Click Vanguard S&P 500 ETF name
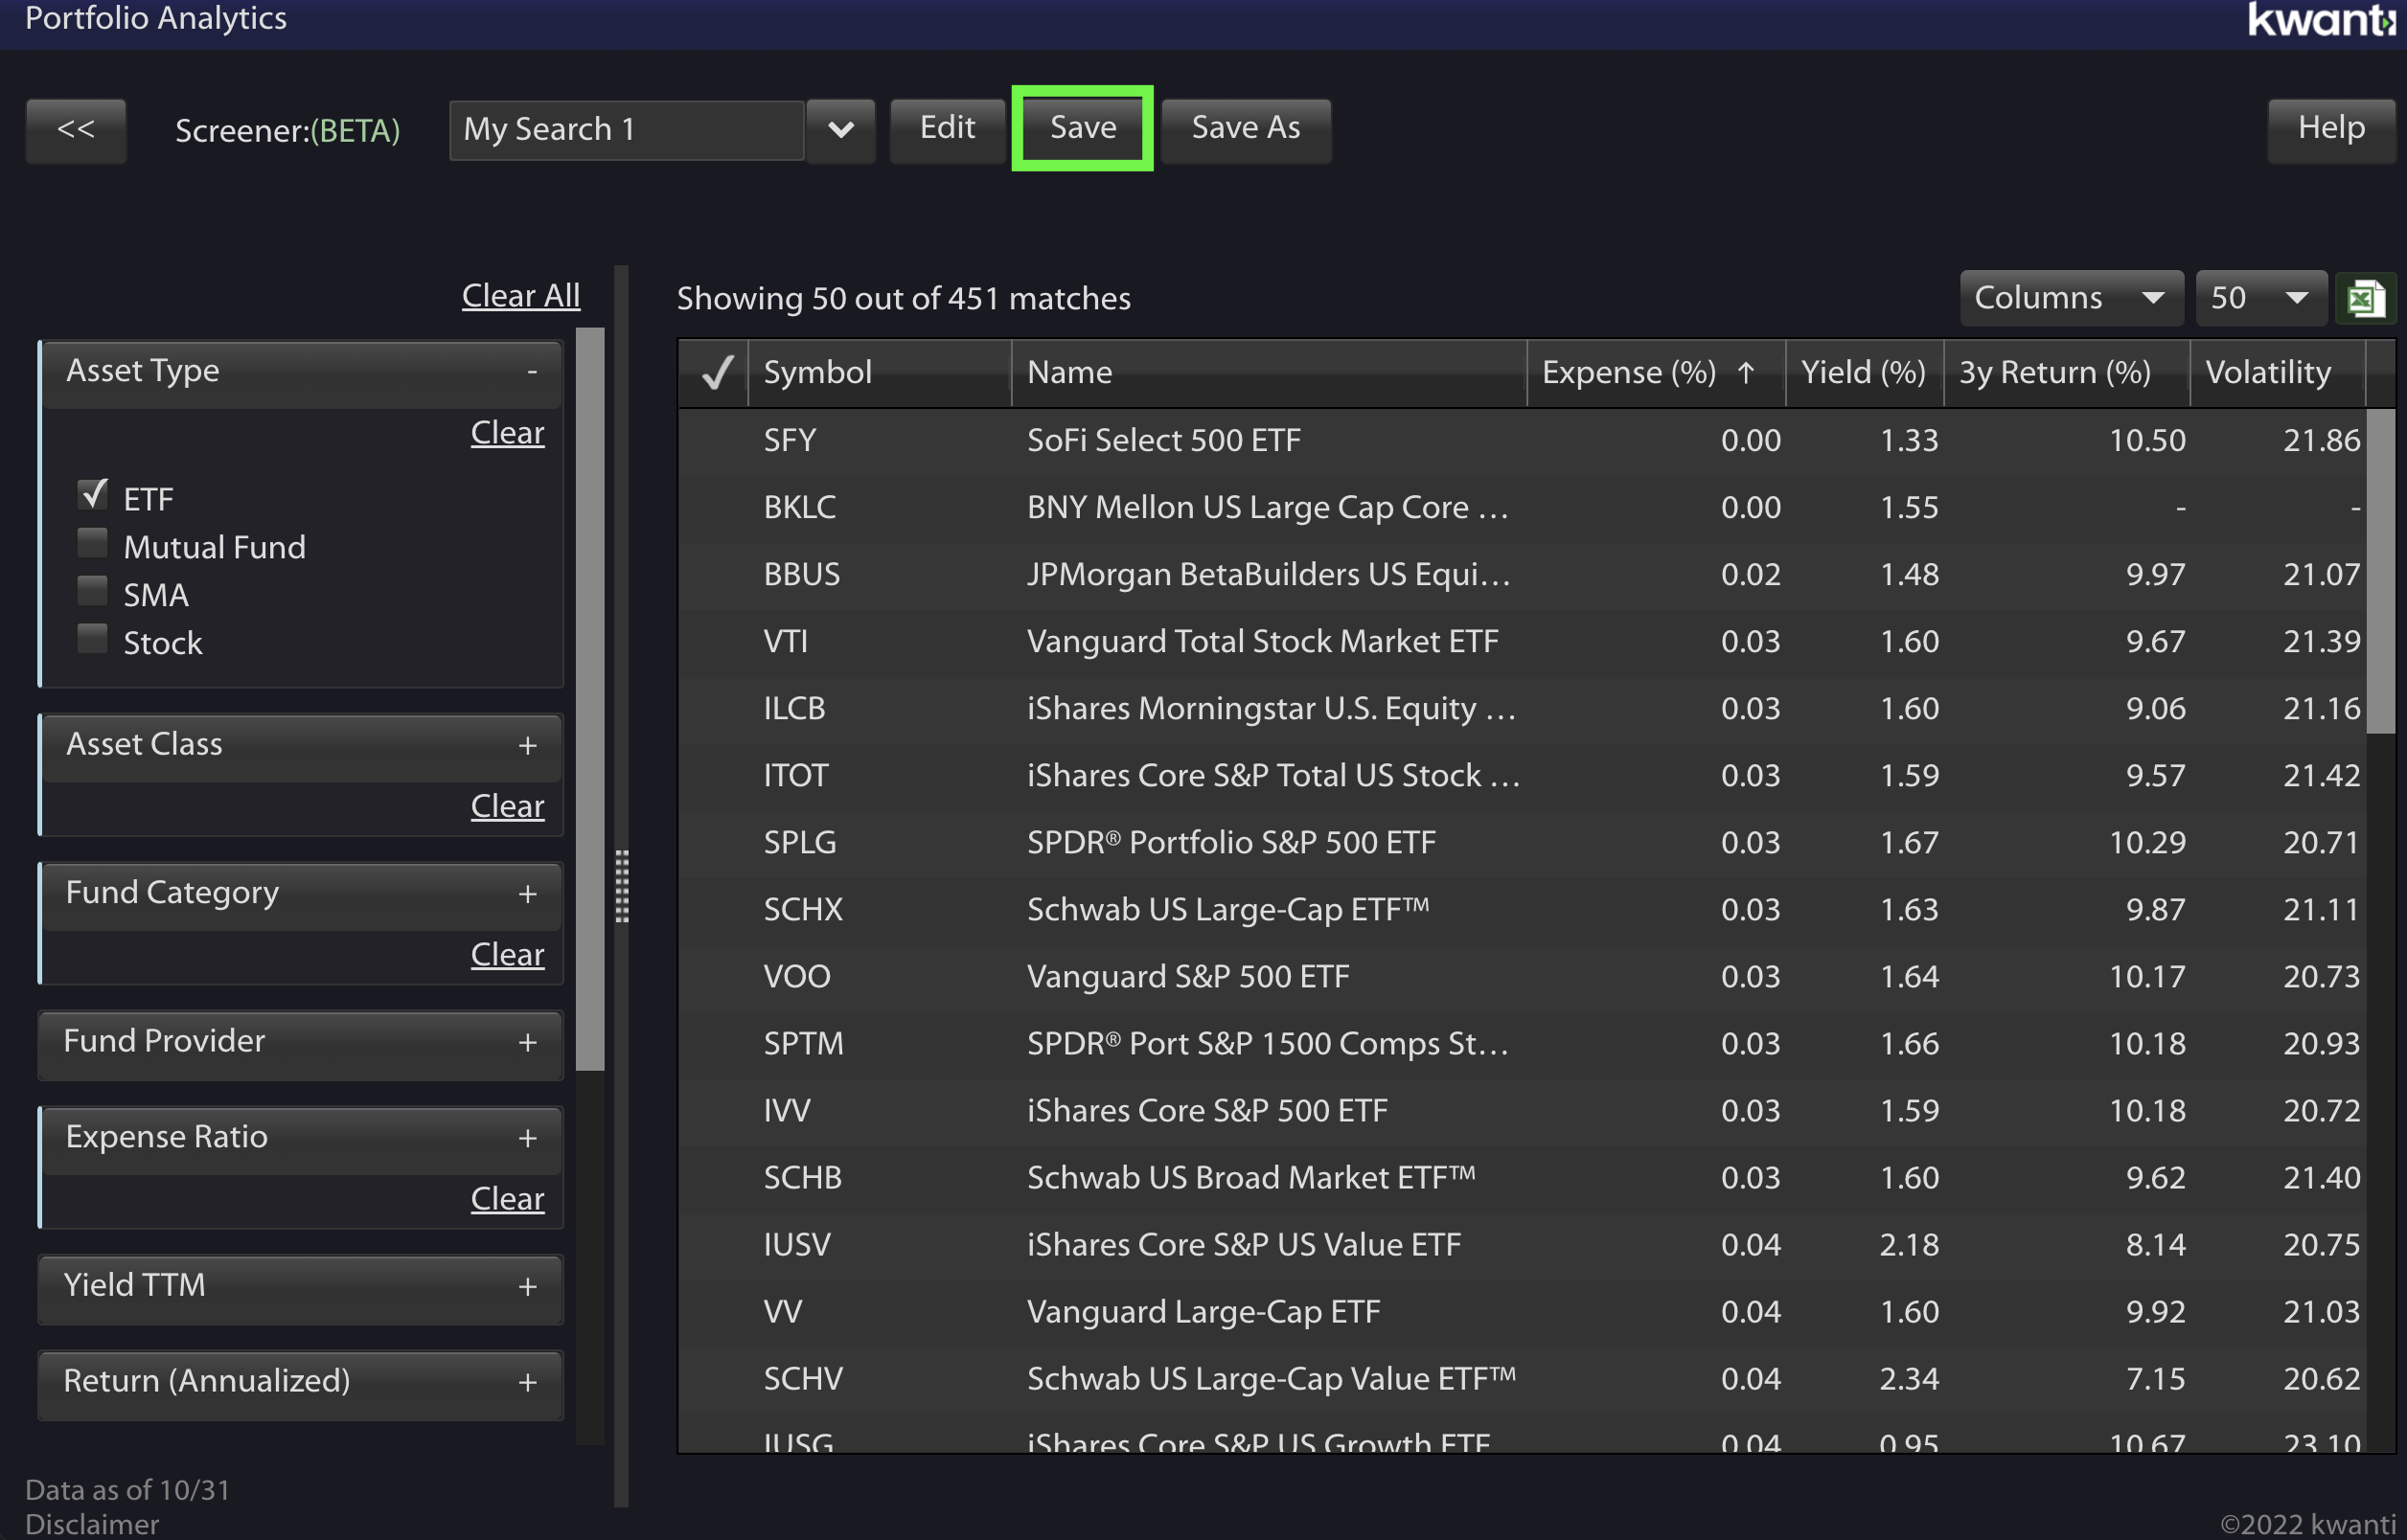This screenshot has height=1540, width=2407. [1188, 976]
